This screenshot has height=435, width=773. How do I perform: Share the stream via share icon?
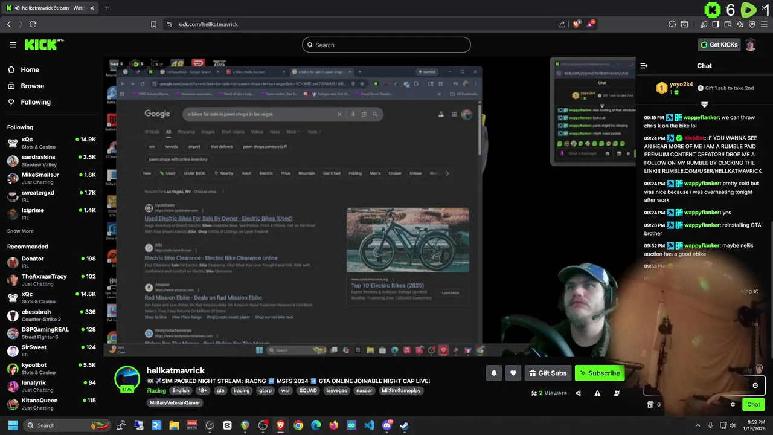(578, 393)
